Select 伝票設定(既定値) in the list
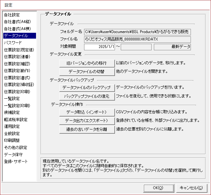The width and height of the screenshot is (211, 195). [x=19, y=50]
